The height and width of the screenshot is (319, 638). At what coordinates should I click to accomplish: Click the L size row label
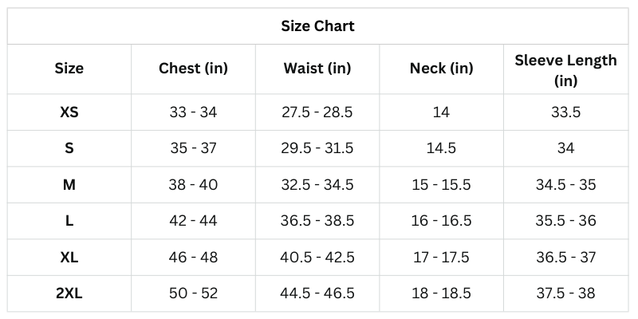pyautogui.click(x=69, y=221)
